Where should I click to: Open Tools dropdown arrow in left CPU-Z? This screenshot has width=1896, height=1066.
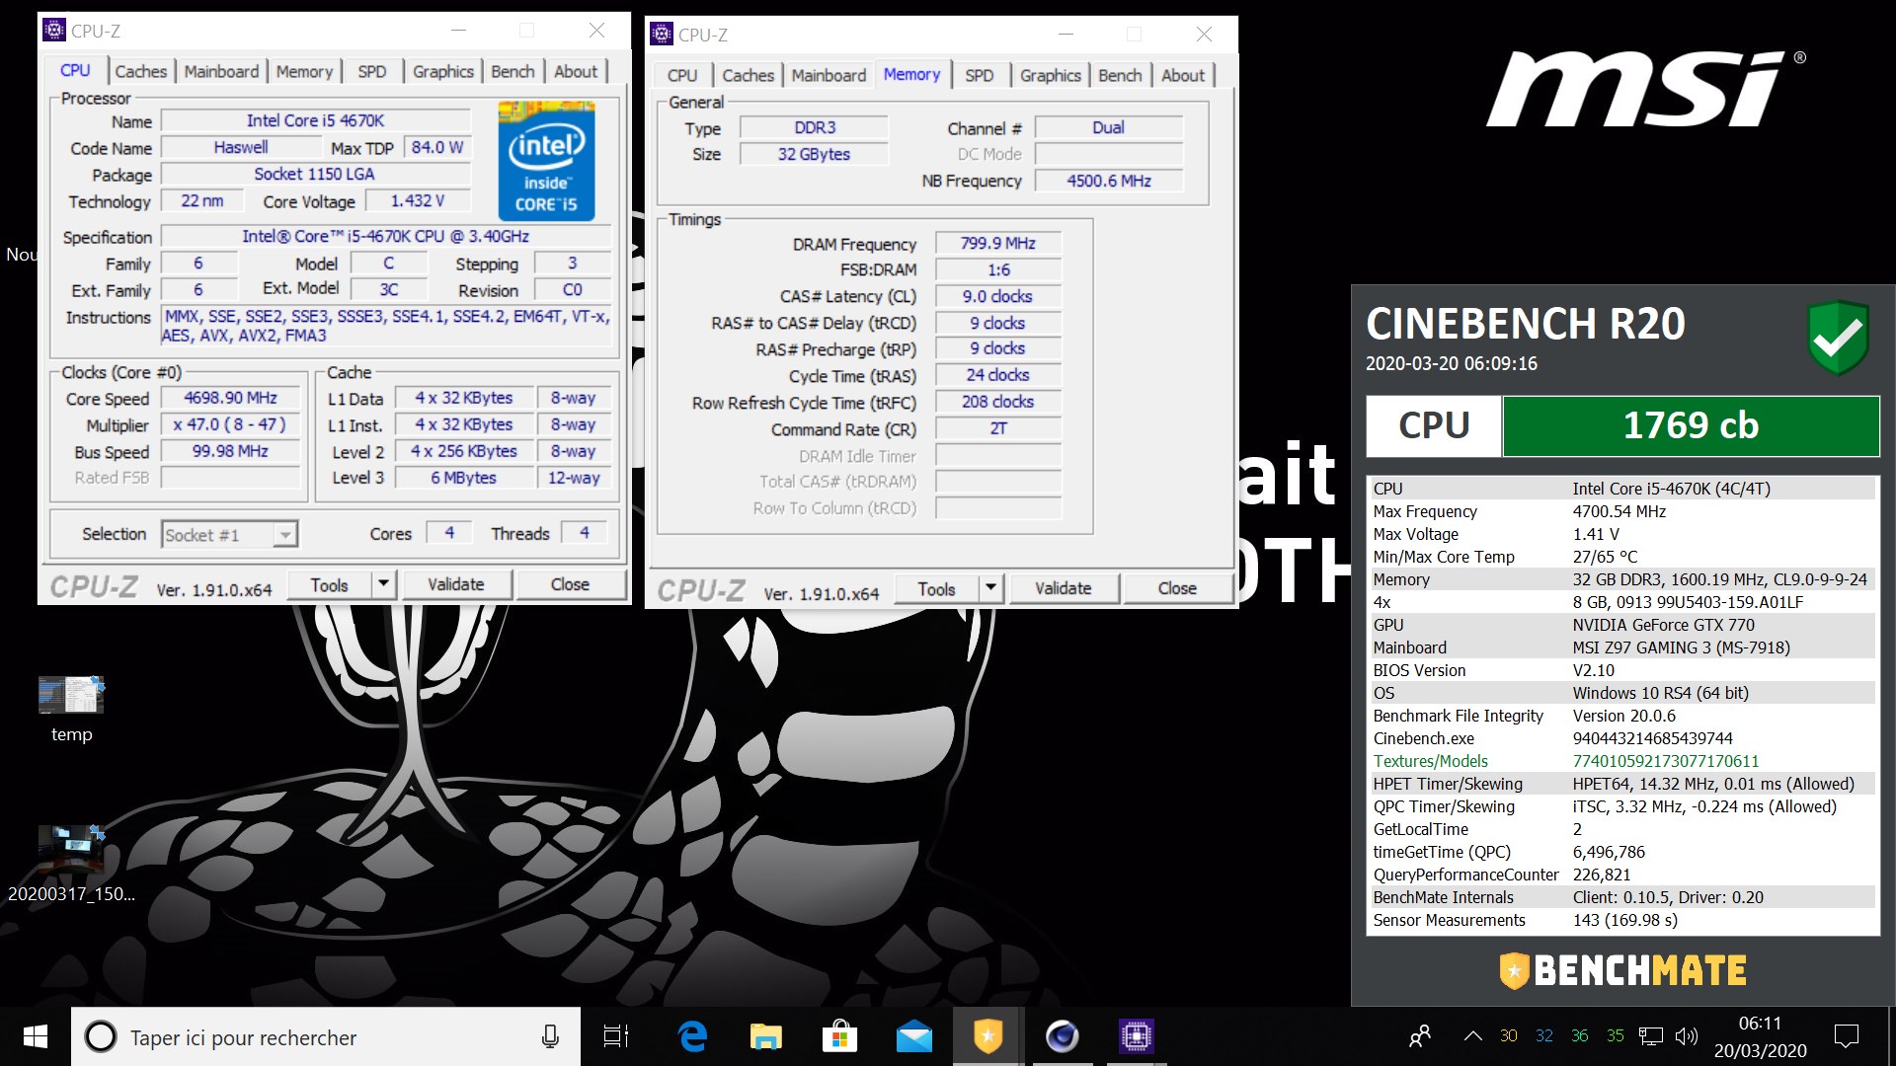[x=384, y=584]
